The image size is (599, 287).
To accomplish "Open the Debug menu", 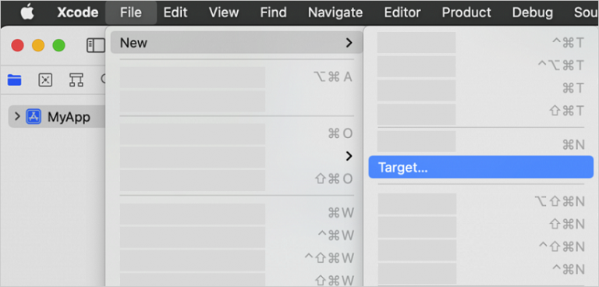I will pyautogui.click(x=532, y=12).
